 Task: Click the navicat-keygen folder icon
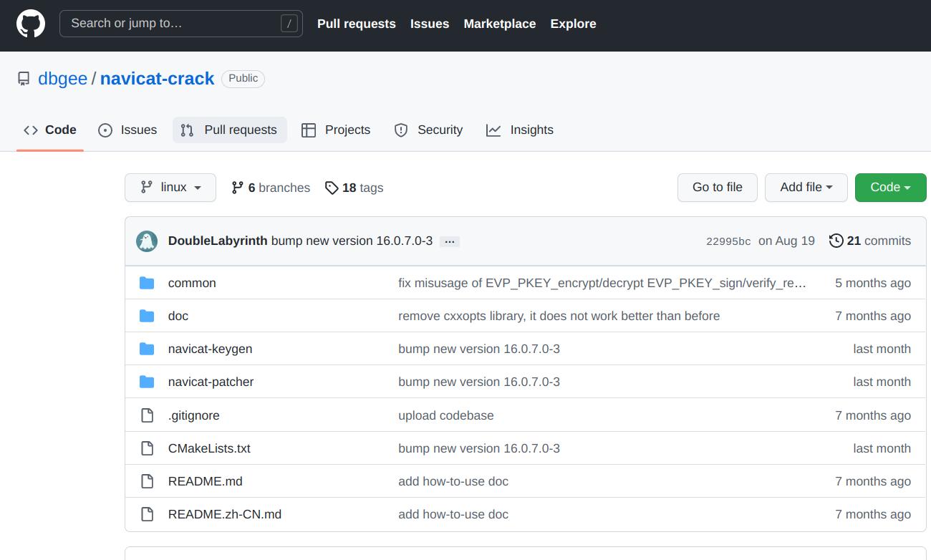tap(147, 349)
